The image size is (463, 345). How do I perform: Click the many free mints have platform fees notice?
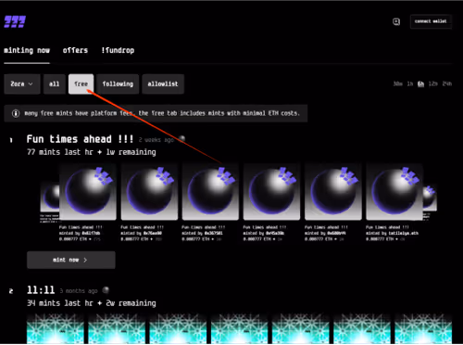(156, 113)
